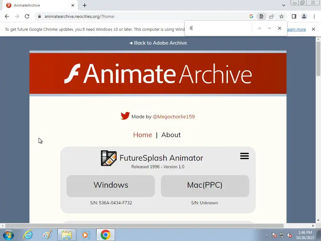
Task: Click the Released 1996 - Version 1.0 text
Action: [x=158, y=167]
